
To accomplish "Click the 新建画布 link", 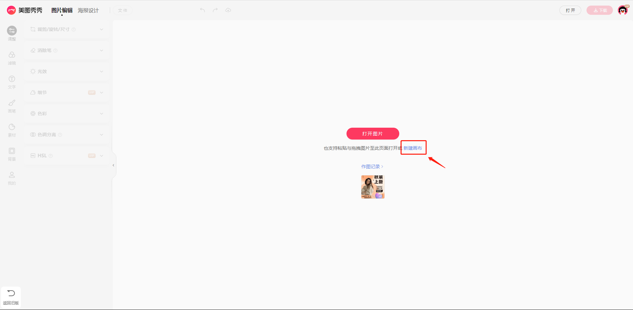I will [413, 148].
